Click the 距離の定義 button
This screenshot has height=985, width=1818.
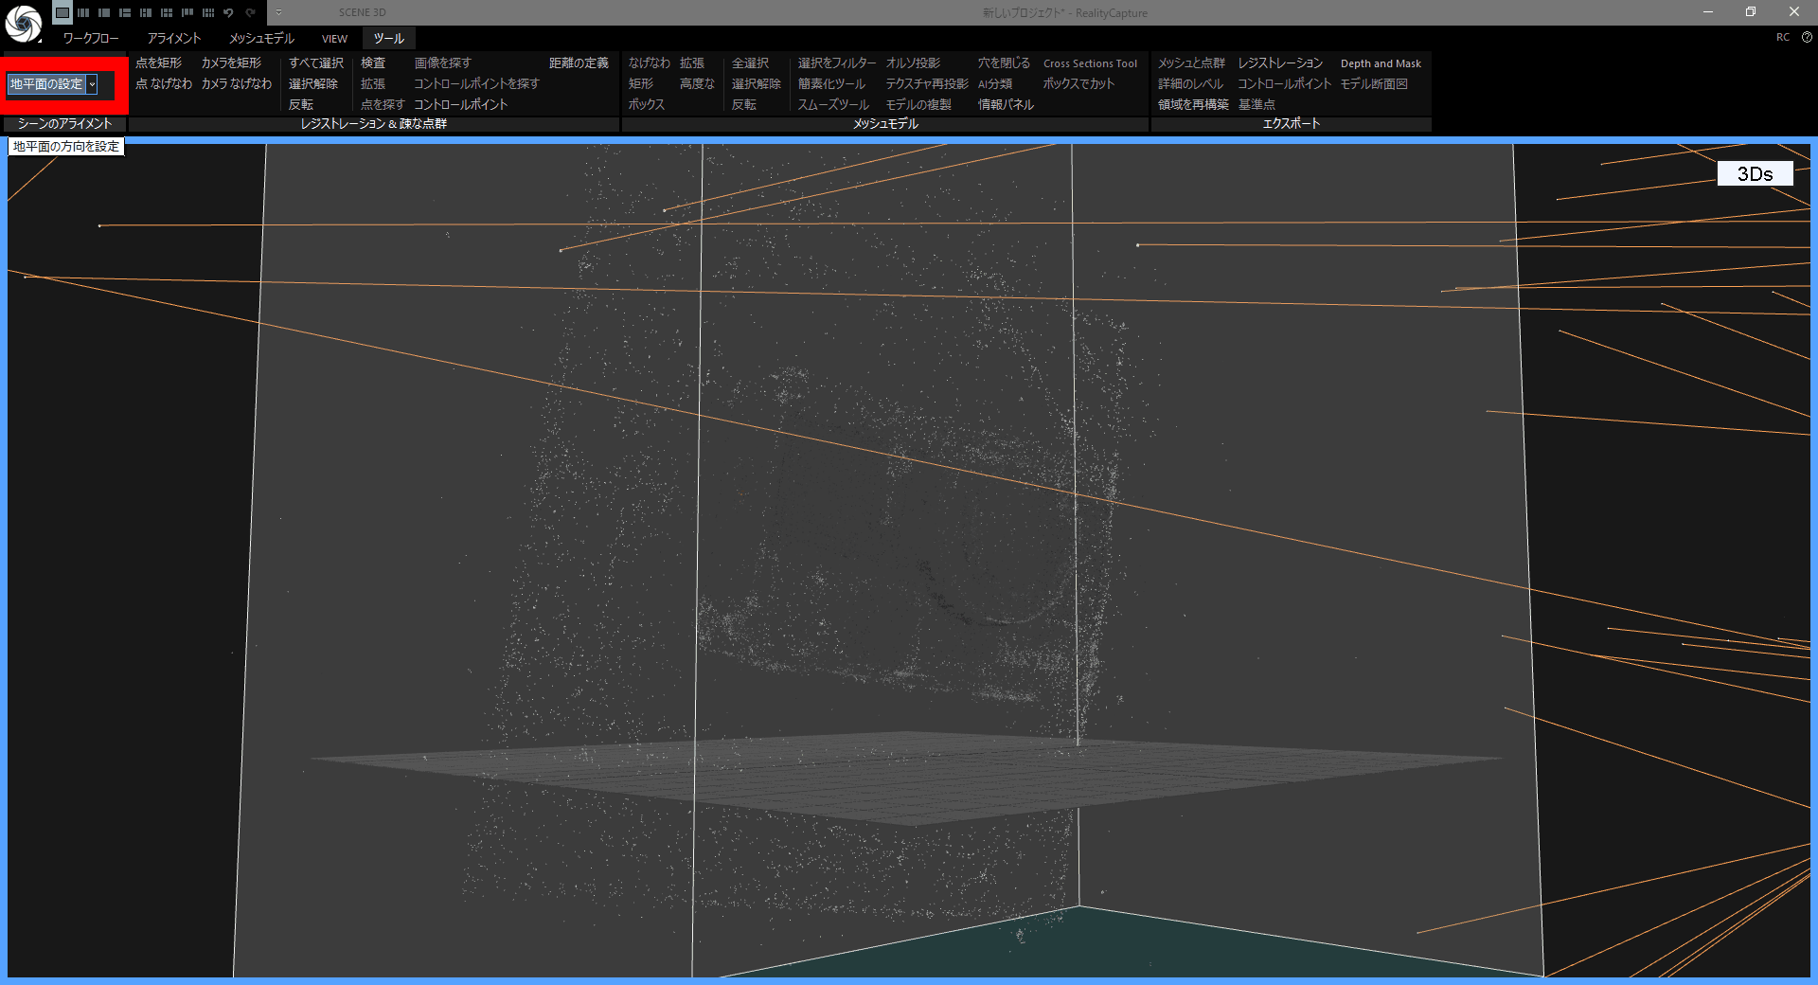coord(579,63)
